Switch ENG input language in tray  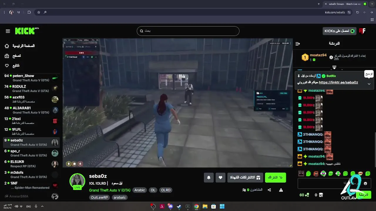[28, 206]
